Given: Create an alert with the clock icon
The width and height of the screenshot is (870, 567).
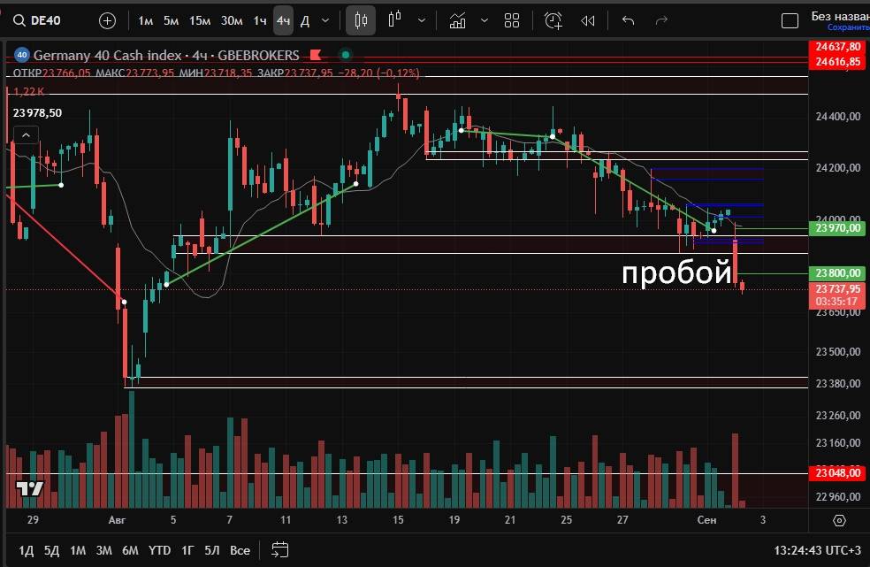Looking at the screenshot, I should (x=553, y=20).
